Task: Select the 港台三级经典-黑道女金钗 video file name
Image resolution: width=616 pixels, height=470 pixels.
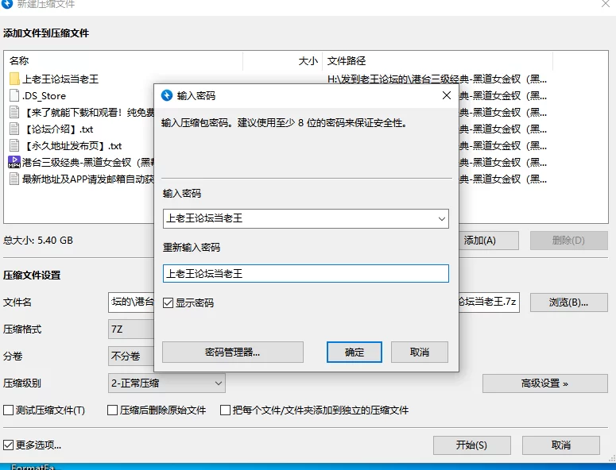Action: (88, 163)
